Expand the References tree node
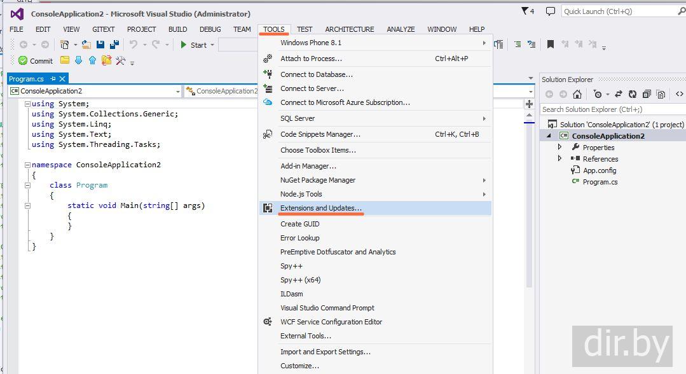 [560, 159]
